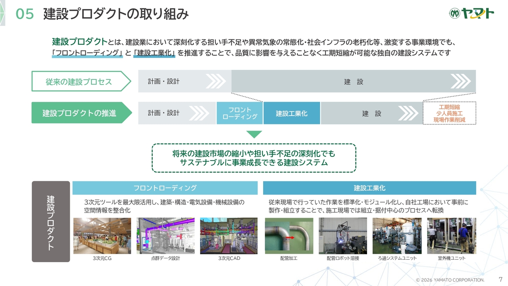508x286 pixels.
Task: Click the Yamato logo in the top-right corner
Action: pos(471,14)
